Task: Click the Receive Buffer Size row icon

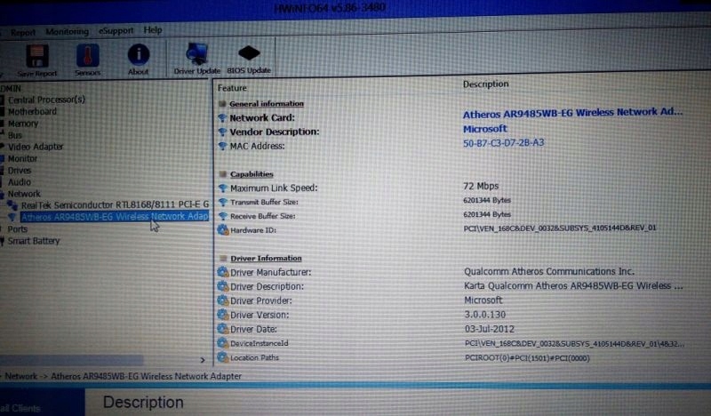Action: pyautogui.click(x=222, y=216)
